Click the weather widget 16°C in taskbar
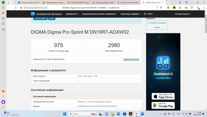The image size is (207, 117). tap(11, 114)
